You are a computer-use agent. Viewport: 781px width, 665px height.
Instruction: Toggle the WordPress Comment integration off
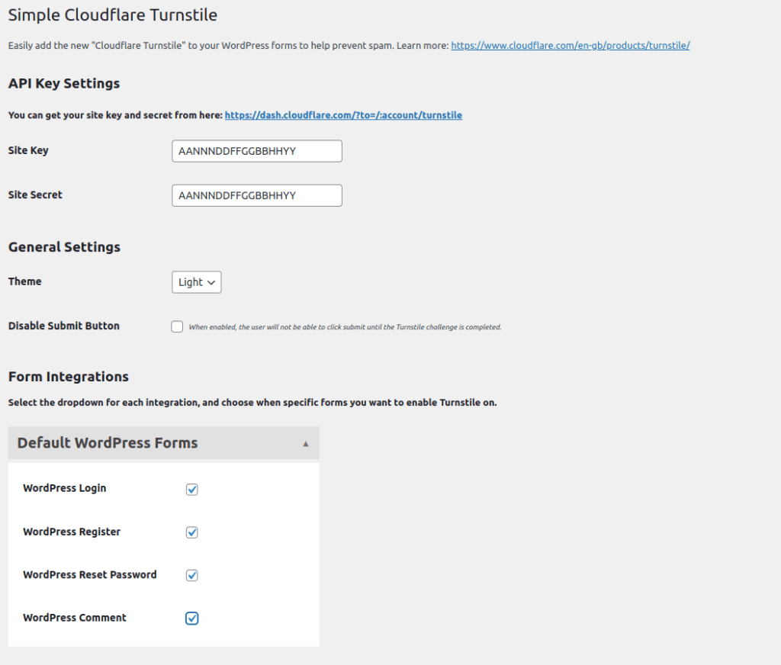(x=191, y=618)
